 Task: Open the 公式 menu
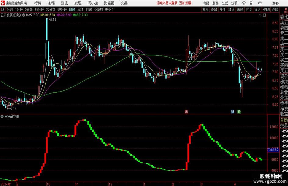point(225,3)
